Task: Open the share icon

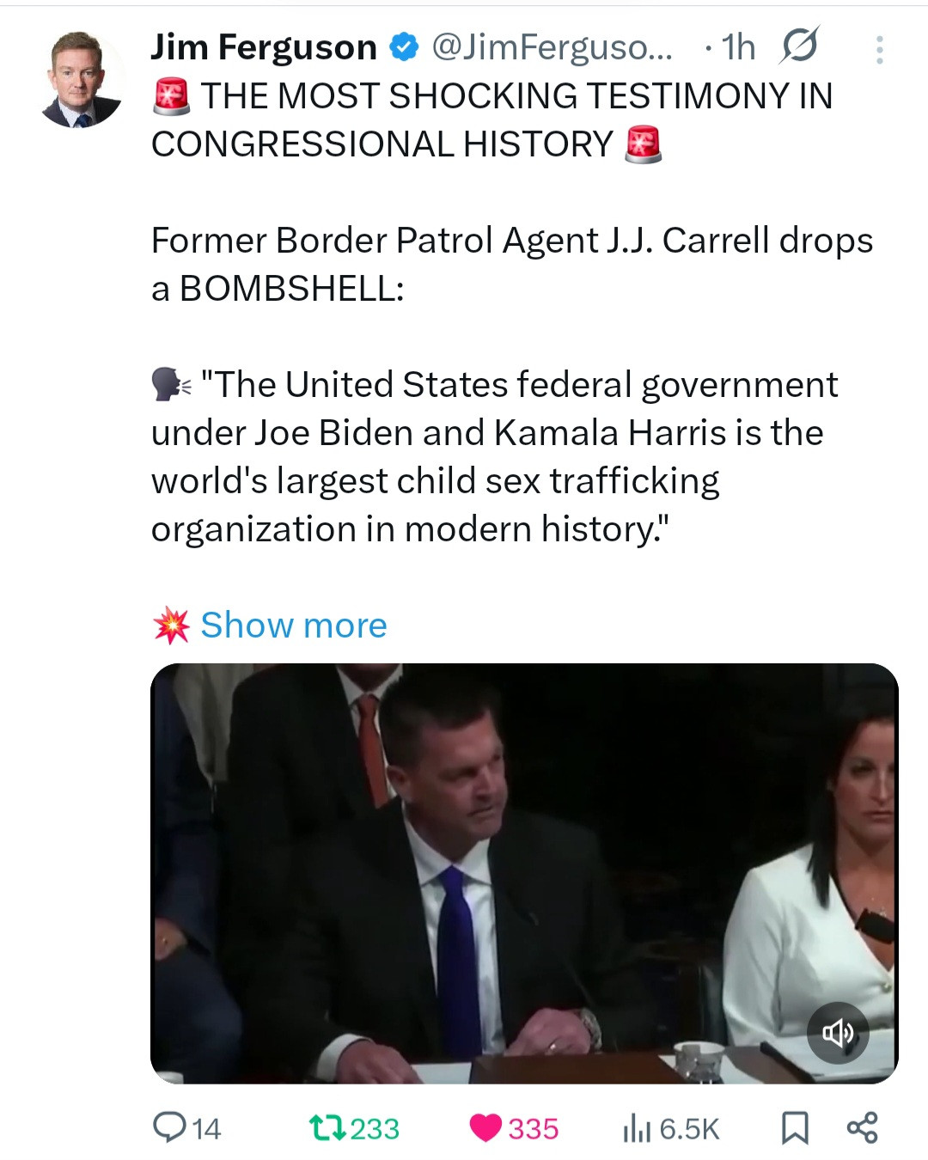Action: [x=862, y=1127]
